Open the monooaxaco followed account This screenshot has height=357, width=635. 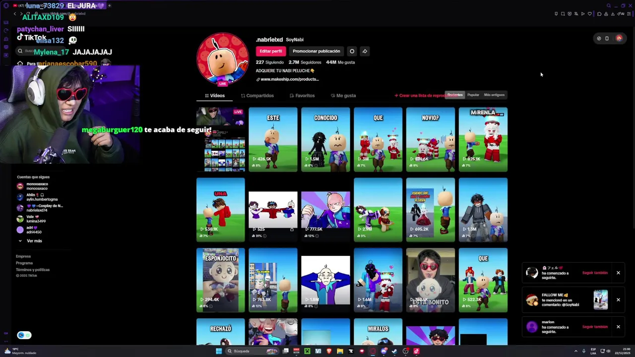[32, 186]
